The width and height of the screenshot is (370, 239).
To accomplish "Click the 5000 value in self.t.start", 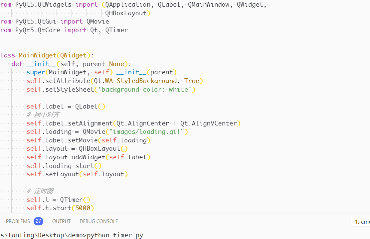I will (83, 208).
